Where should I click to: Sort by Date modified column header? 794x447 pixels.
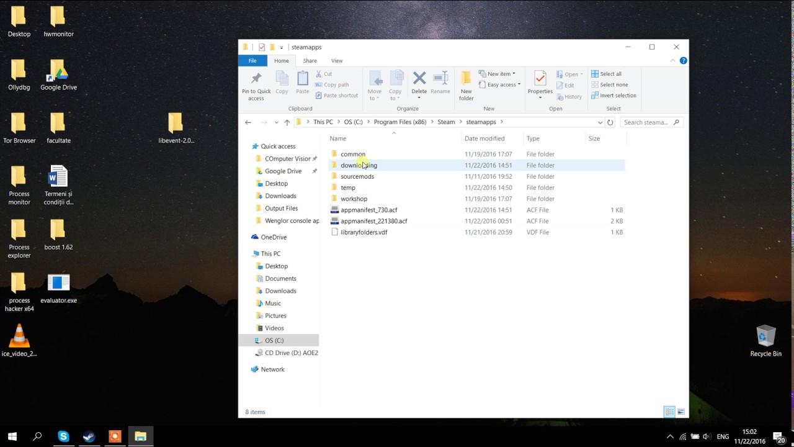point(484,138)
